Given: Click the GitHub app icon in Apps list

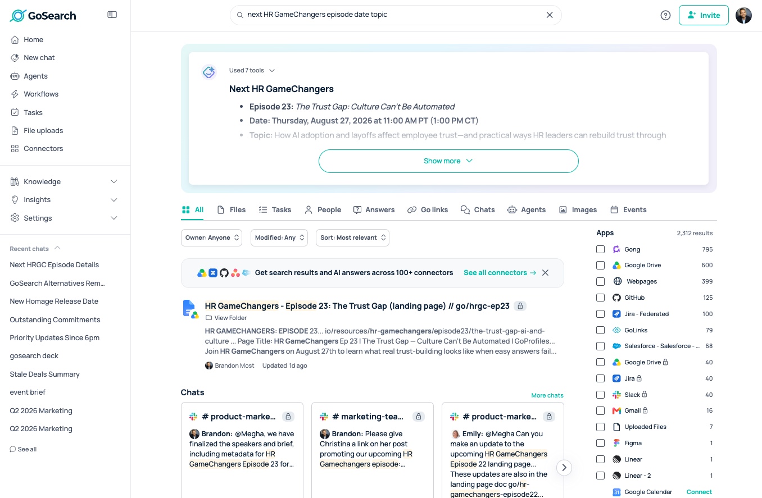Looking at the screenshot, I should 616,298.
